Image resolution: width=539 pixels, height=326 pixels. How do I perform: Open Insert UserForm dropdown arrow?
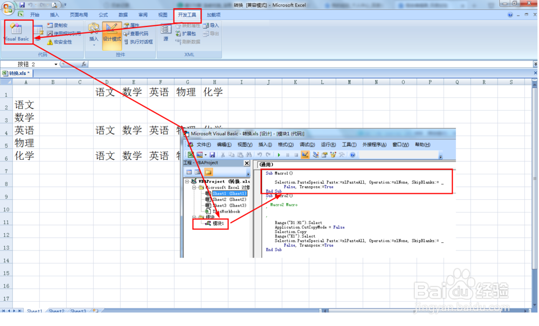(205, 155)
